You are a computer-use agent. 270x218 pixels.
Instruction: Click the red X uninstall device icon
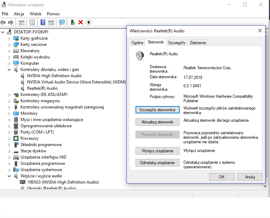pos(80,22)
